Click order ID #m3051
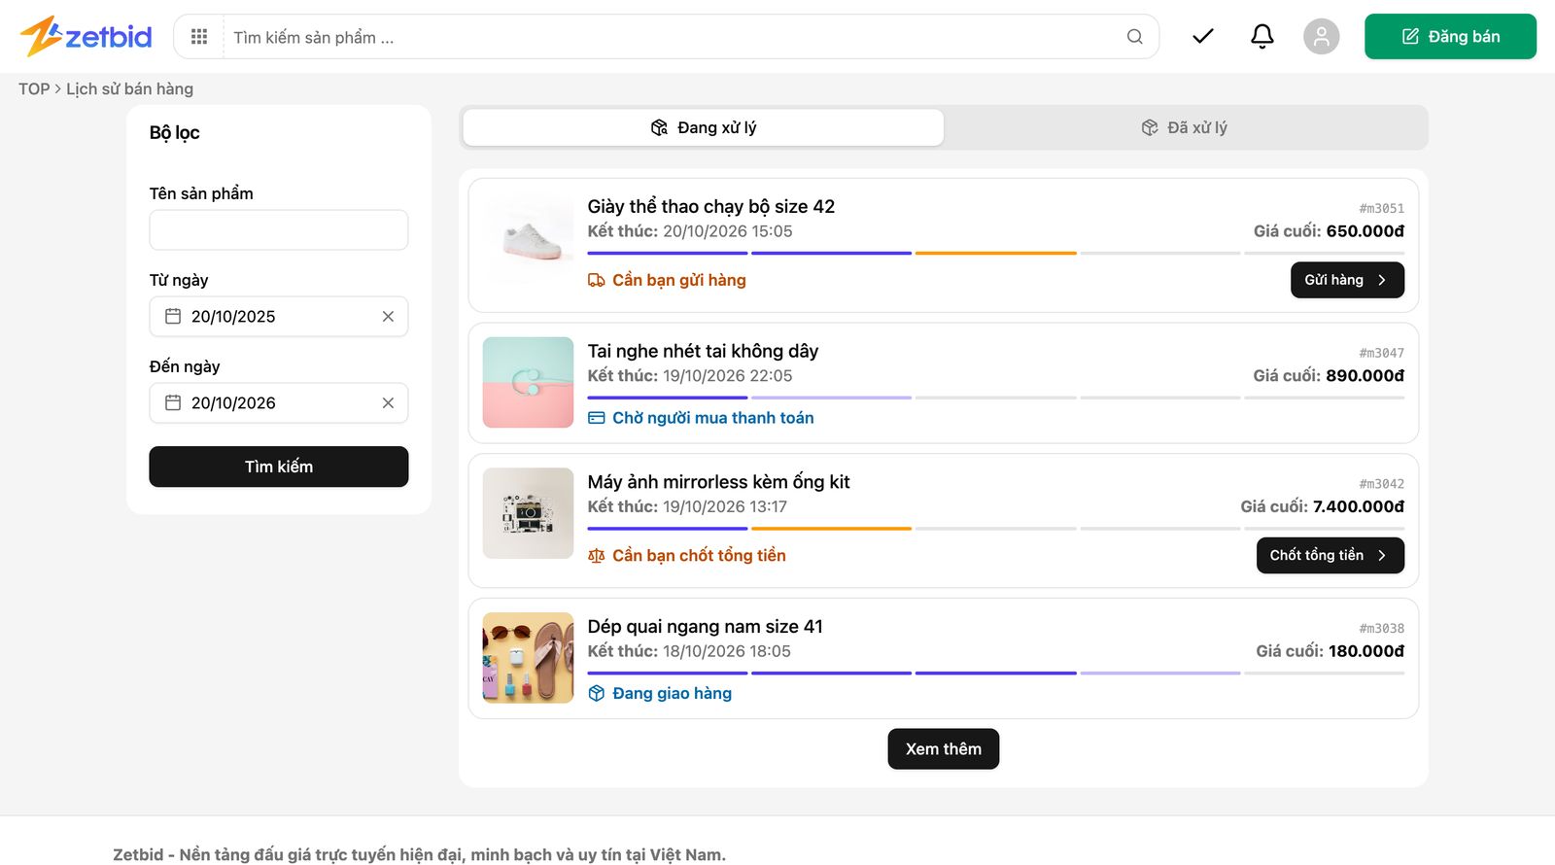Image resolution: width=1555 pixels, height=865 pixels. click(1381, 209)
